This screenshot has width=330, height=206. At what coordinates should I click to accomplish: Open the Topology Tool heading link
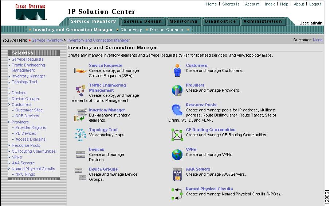coord(103,130)
